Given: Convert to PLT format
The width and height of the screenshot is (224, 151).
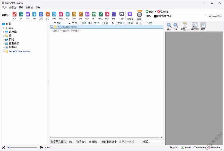Looking at the screenshot, I should pyautogui.click(x=94, y=15).
